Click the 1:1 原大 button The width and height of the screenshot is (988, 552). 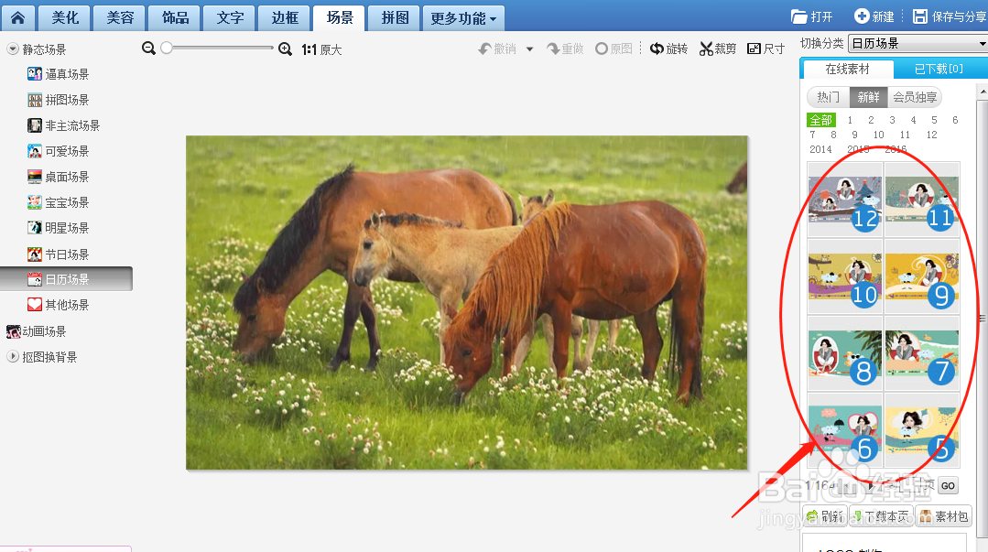321,49
